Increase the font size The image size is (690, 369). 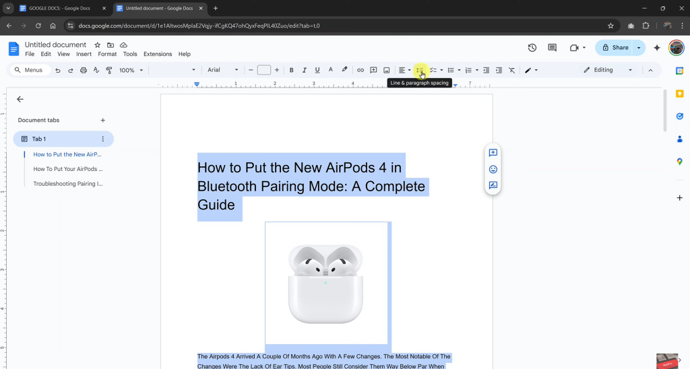click(277, 71)
